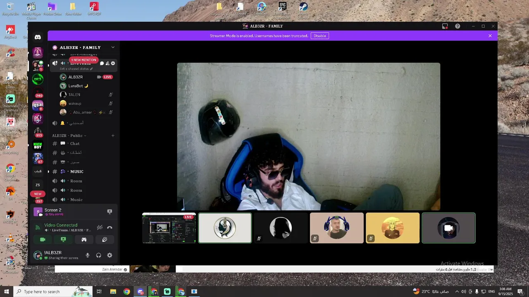Open the Epic Games Launcher desktop icon
Image resolution: width=529 pixels, height=297 pixels.
282,10
